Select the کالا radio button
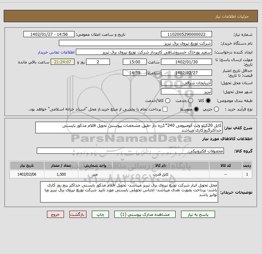The height and width of the screenshot is (254, 262). pos(208,101)
